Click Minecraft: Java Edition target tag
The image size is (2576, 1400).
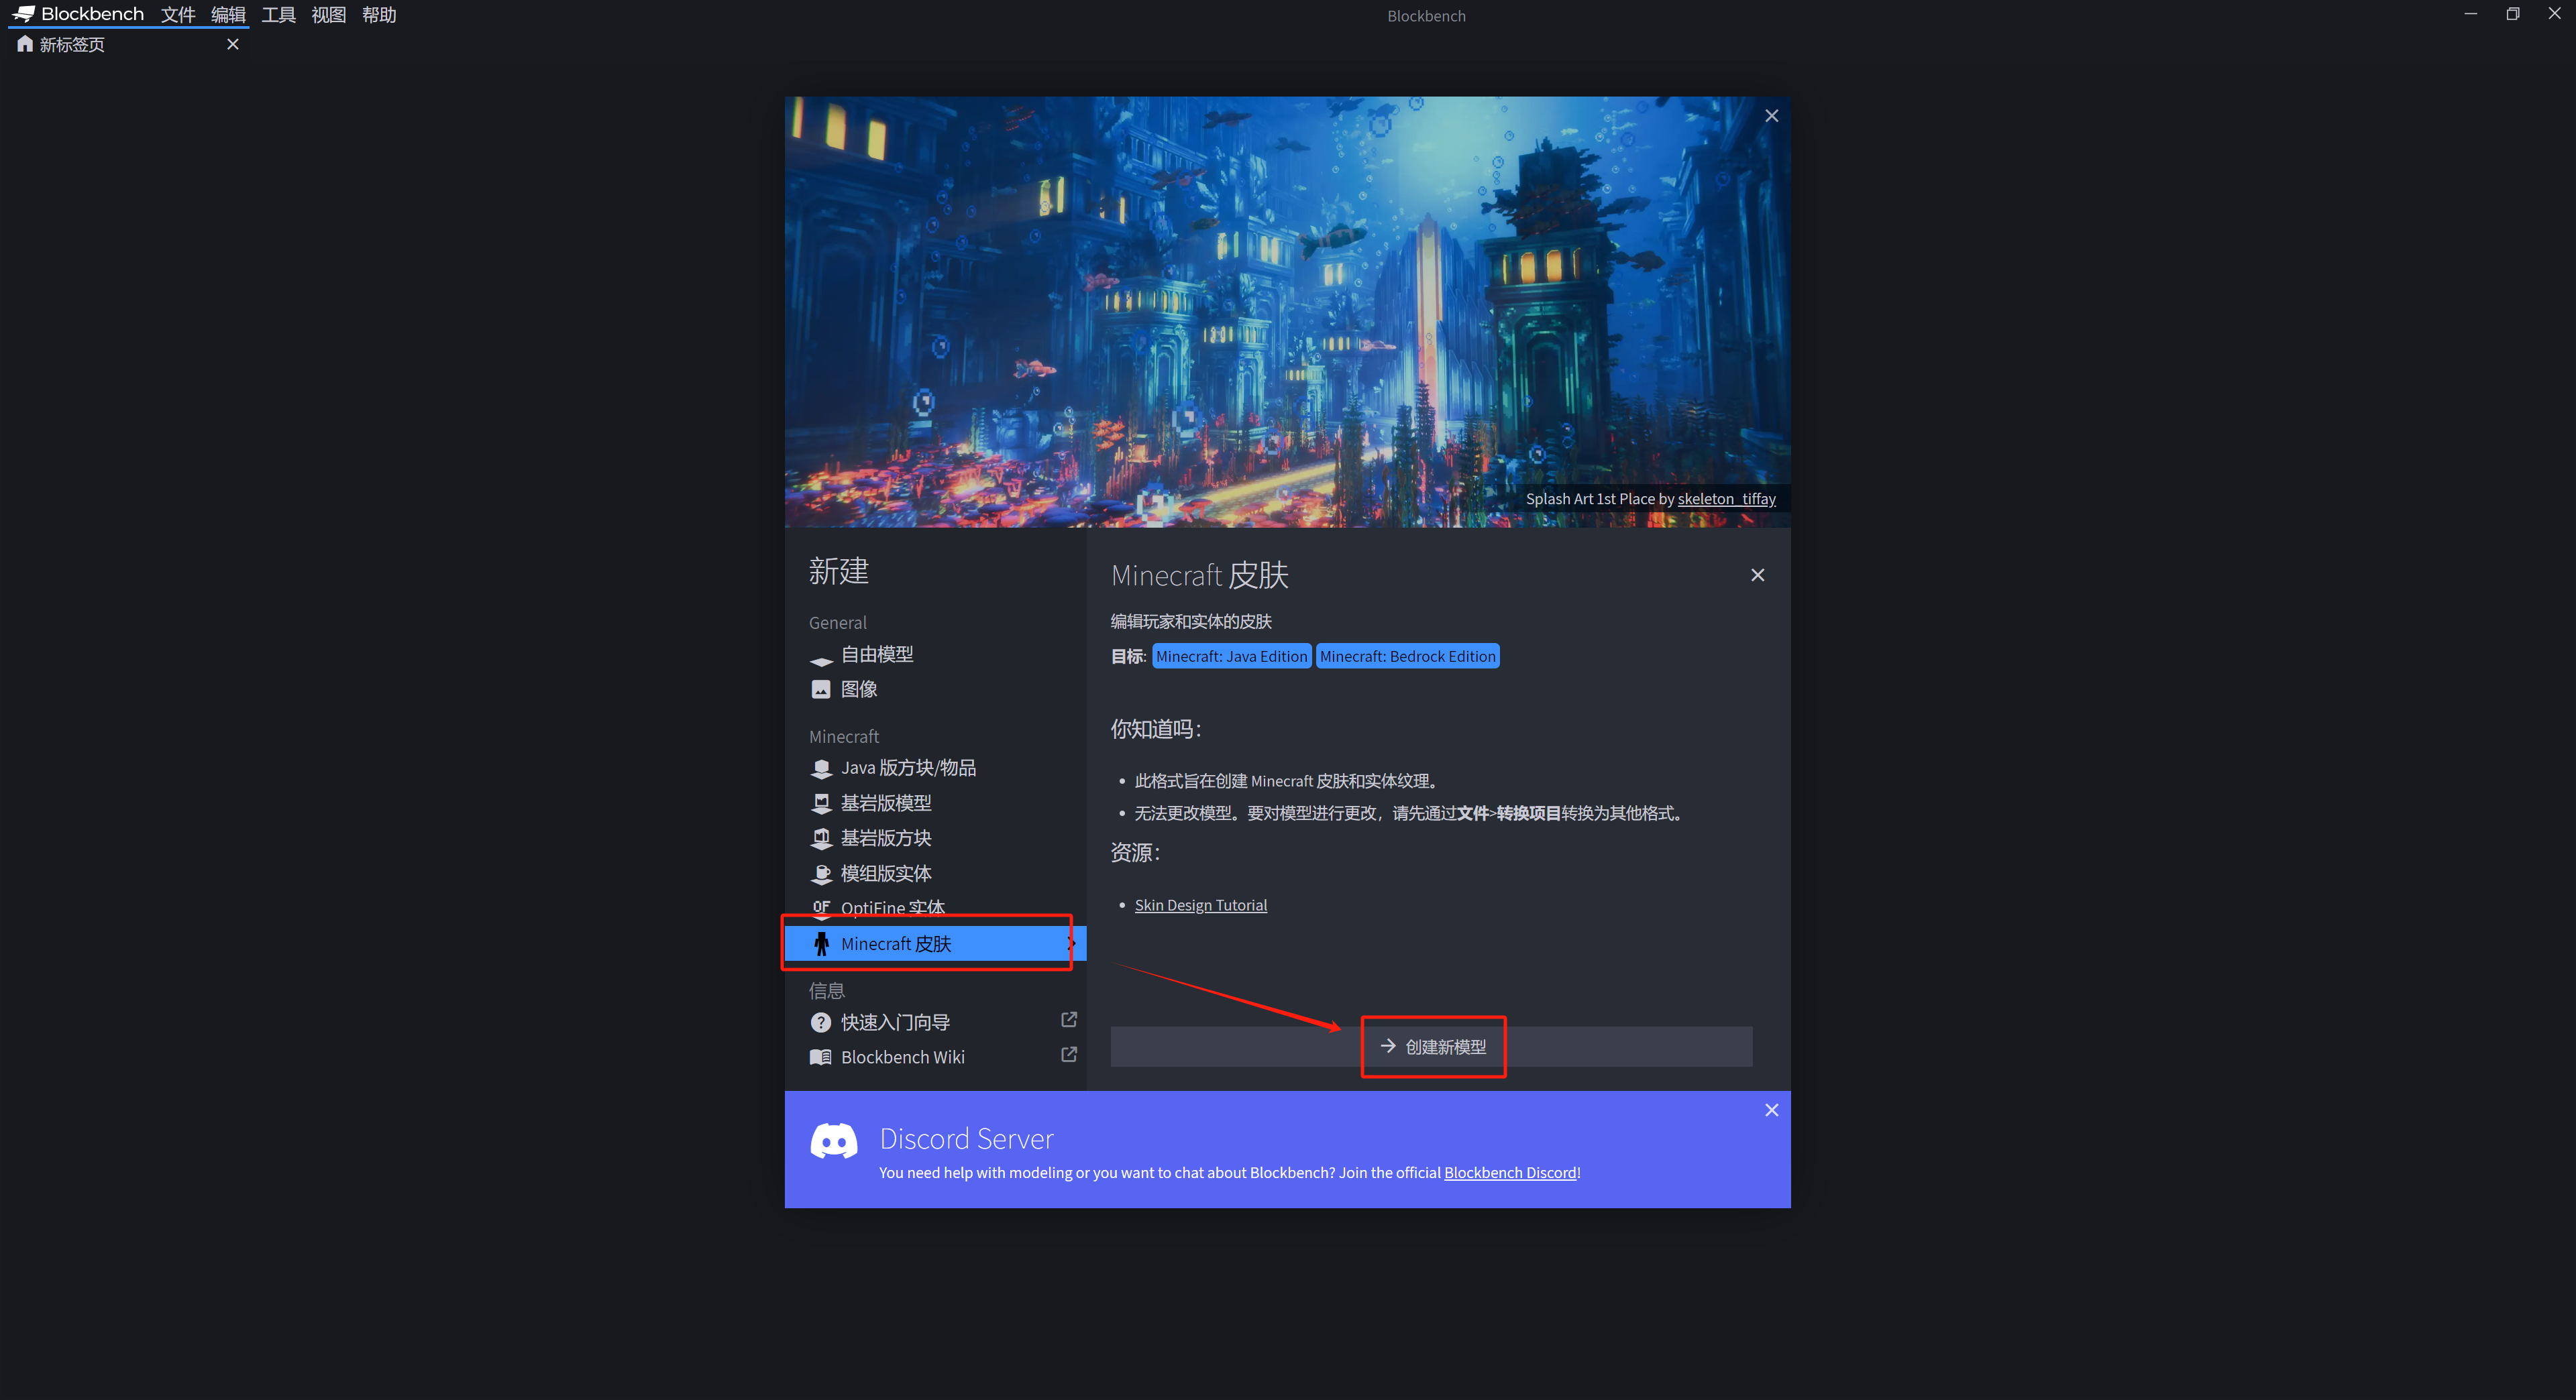(x=1231, y=656)
